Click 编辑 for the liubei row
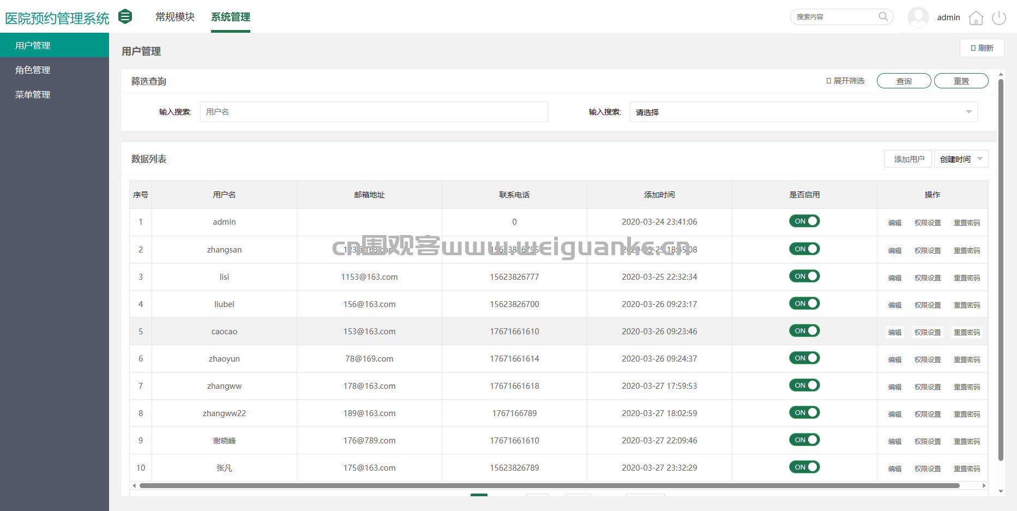 tap(894, 305)
